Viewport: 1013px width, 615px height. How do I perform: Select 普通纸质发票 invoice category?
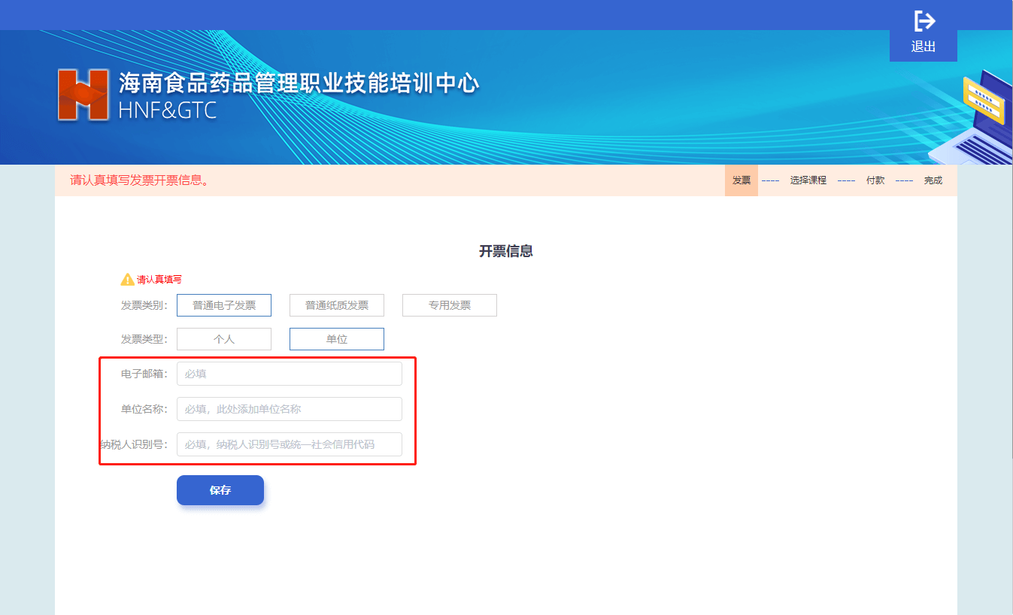pyautogui.click(x=337, y=305)
